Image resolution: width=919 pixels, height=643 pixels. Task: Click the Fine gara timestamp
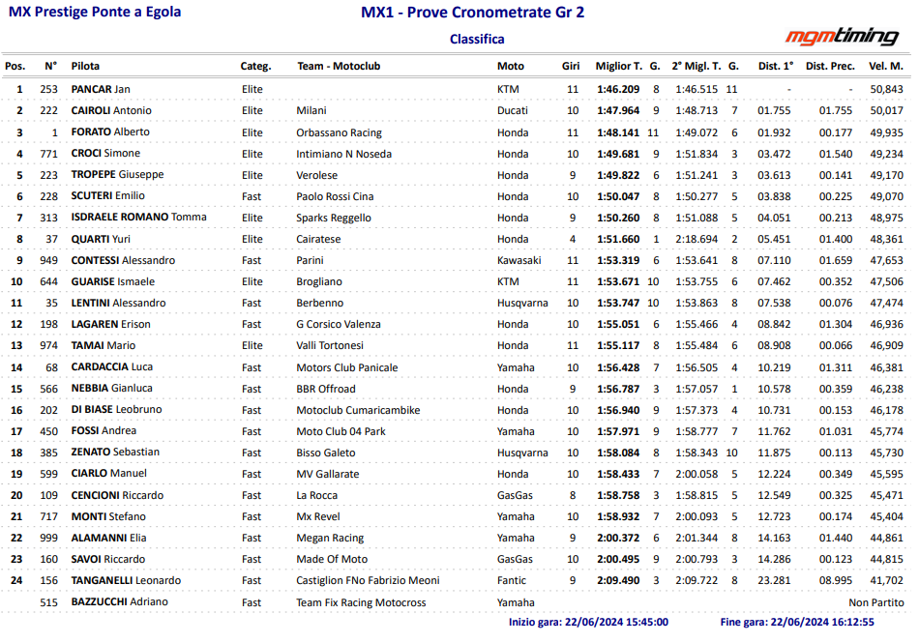[x=797, y=622]
